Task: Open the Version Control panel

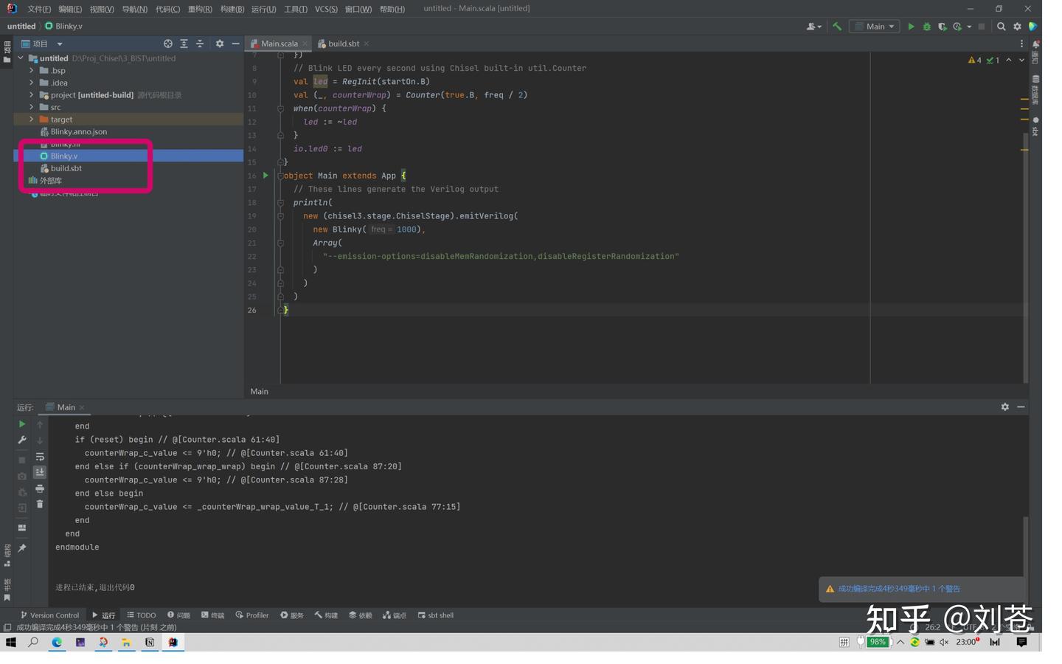Action: [50, 615]
